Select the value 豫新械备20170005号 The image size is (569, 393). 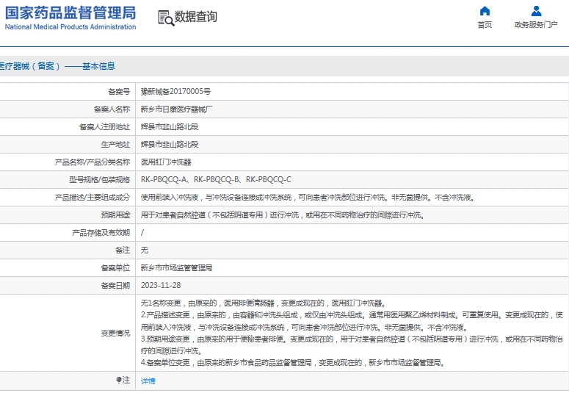[175, 92]
